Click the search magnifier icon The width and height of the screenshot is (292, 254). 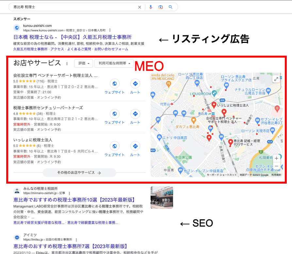point(170,7)
